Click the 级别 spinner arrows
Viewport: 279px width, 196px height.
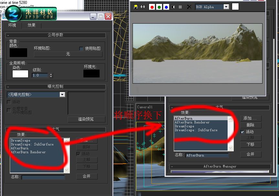[x=51, y=75]
